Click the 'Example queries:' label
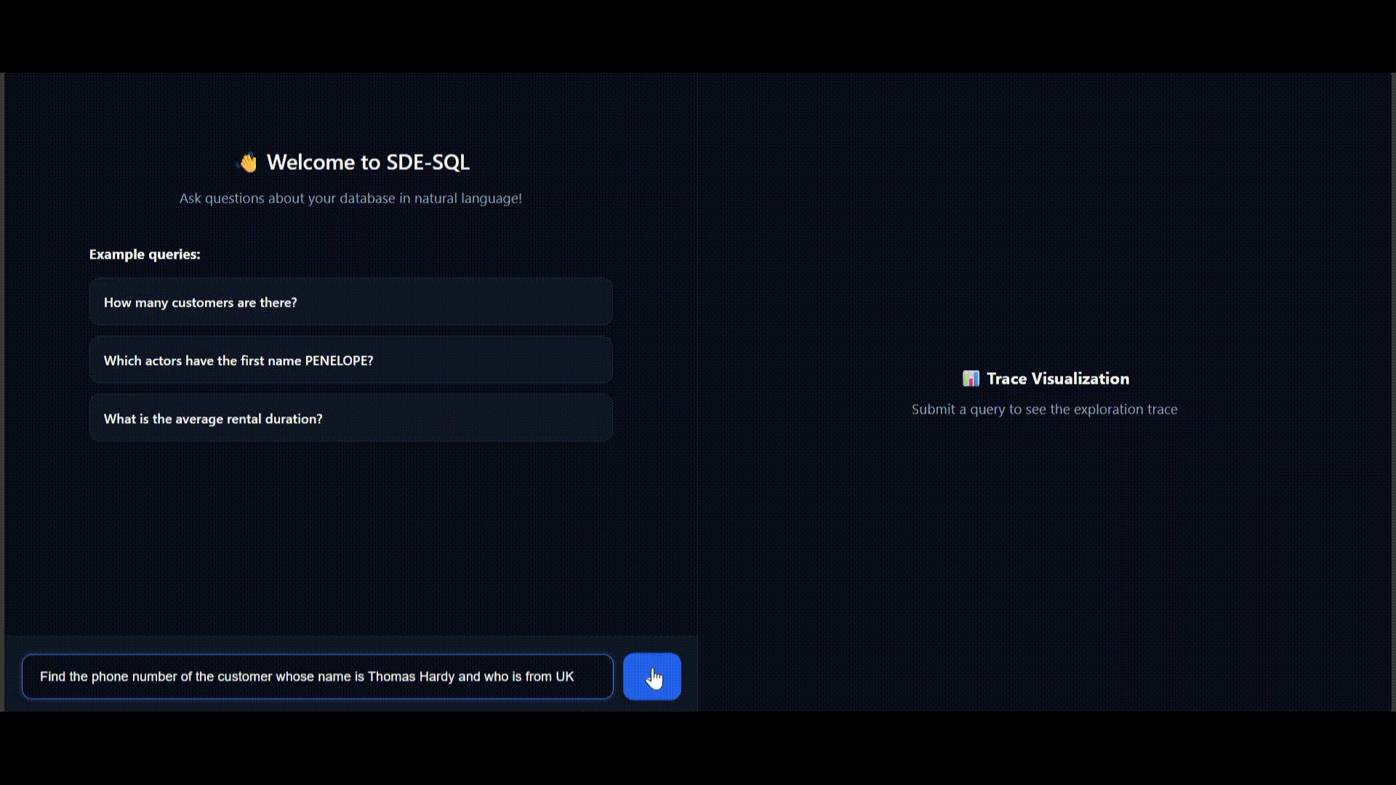This screenshot has width=1396, height=785. coord(145,254)
